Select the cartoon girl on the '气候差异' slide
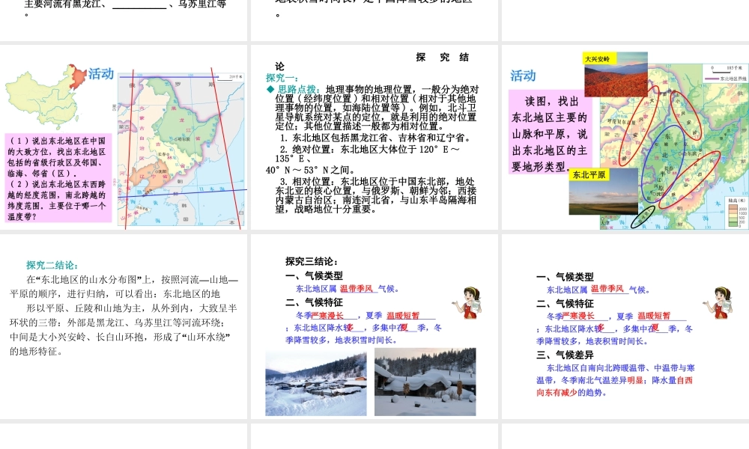 tap(718, 302)
